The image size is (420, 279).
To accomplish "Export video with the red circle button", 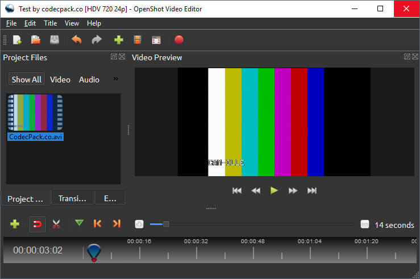I will coord(179,40).
